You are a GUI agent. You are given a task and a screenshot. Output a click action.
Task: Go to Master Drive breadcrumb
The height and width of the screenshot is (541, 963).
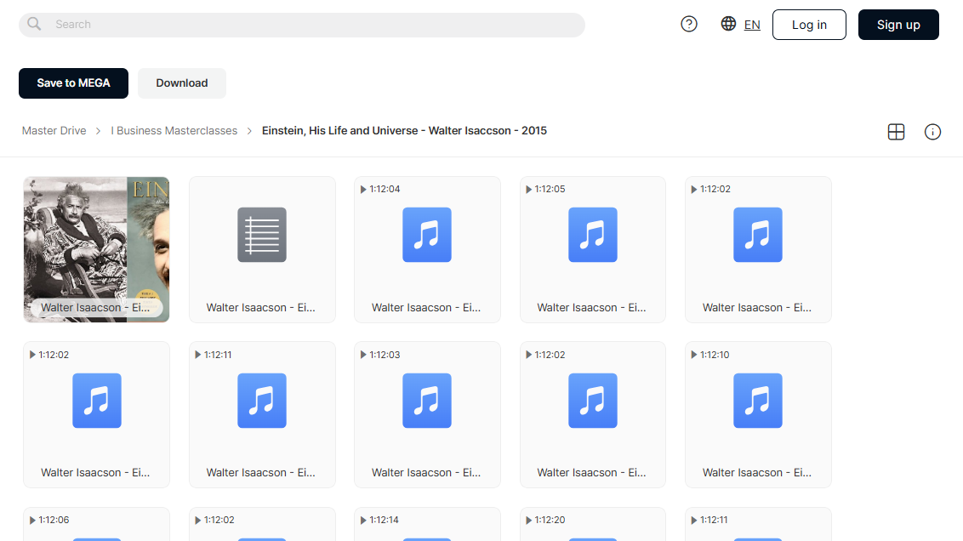54,131
